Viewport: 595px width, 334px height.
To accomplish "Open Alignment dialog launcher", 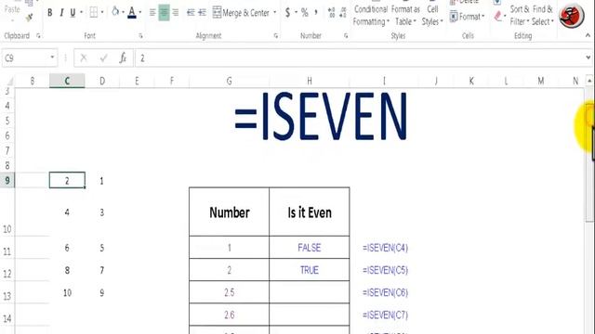I will (276, 36).
